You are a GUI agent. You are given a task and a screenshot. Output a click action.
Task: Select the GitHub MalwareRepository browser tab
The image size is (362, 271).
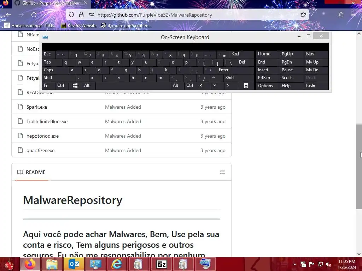click(x=51, y=3)
